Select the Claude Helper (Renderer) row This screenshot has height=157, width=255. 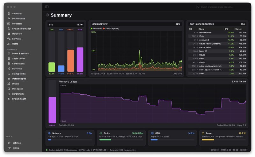click(x=217, y=44)
